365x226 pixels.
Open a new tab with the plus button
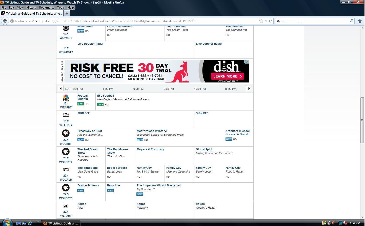67,13
